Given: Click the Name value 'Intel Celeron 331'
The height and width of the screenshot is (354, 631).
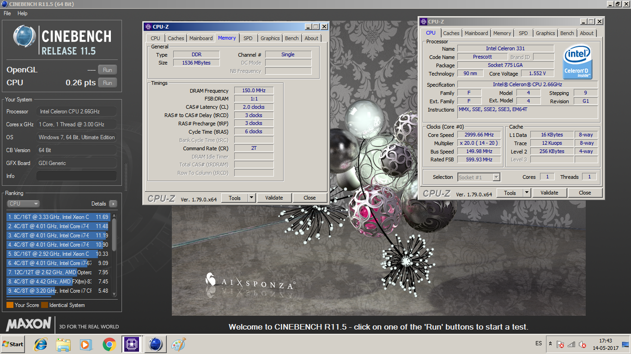Looking at the screenshot, I should click(505, 48).
